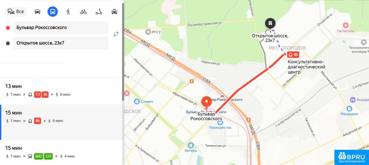Click the red bus 46 stop label on map

293,55
